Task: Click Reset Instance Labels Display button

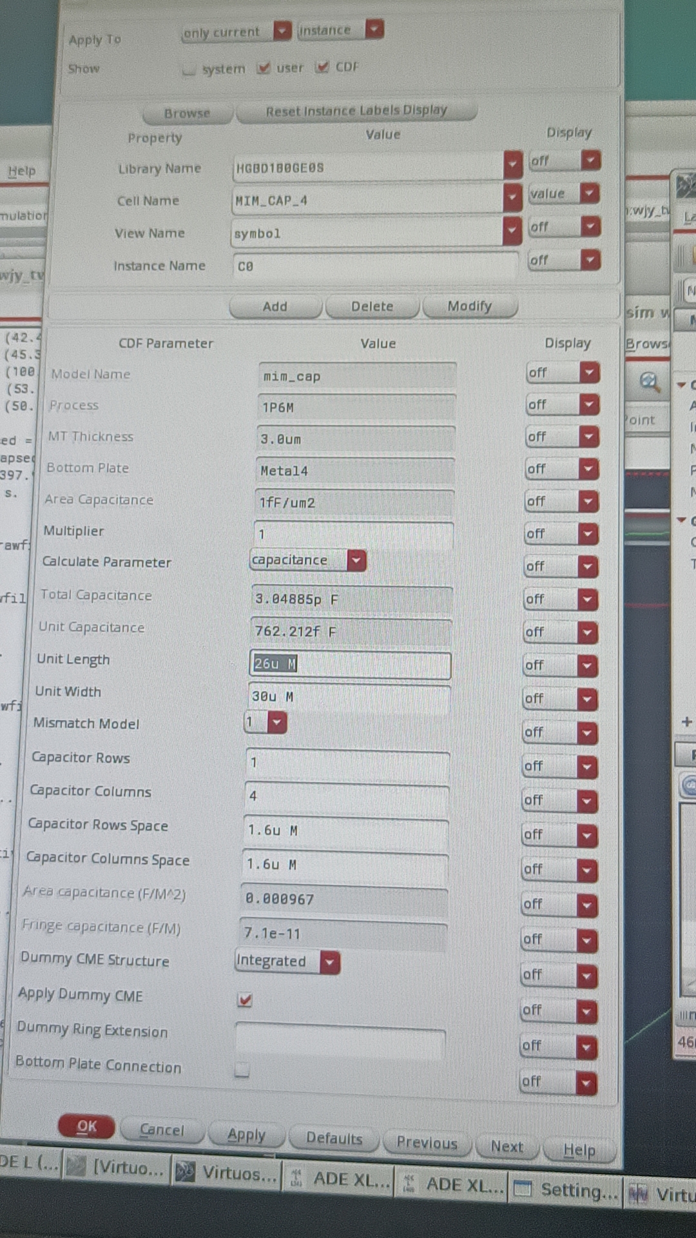Action: (x=356, y=111)
